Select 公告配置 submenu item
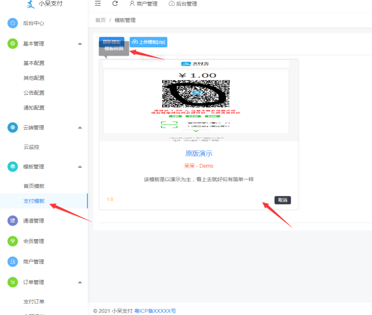The height and width of the screenshot is (315, 372). [x=34, y=93]
